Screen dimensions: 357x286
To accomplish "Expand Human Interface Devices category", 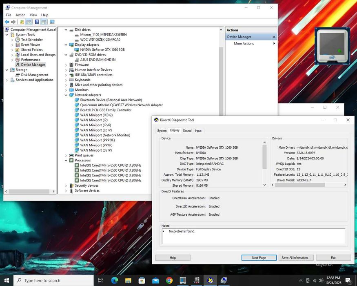I will pos(66,70).
